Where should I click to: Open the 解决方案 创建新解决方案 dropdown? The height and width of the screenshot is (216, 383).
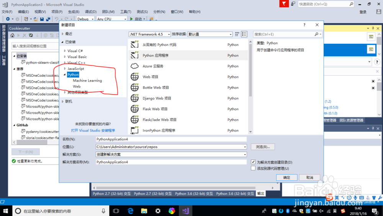(245, 154)
